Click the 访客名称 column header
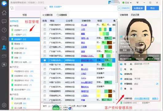This screenshot has height=111, width=163. (x=86, y=21)
